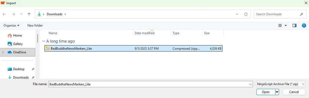Go back with the Back arrow
309x98 pixels.
4,14
